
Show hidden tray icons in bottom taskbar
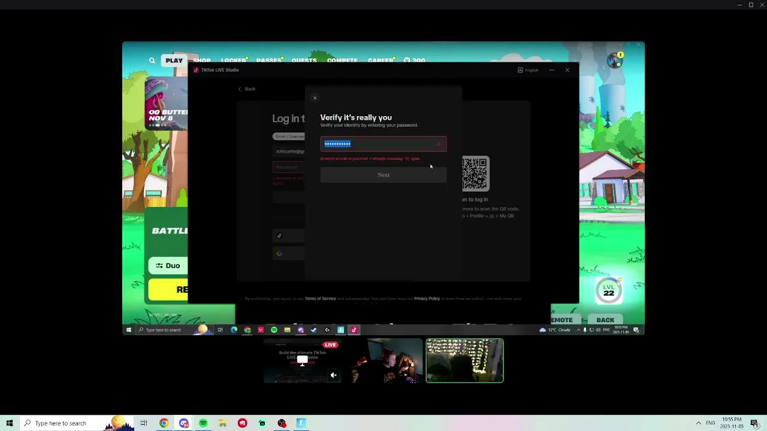tap(698, 423)
